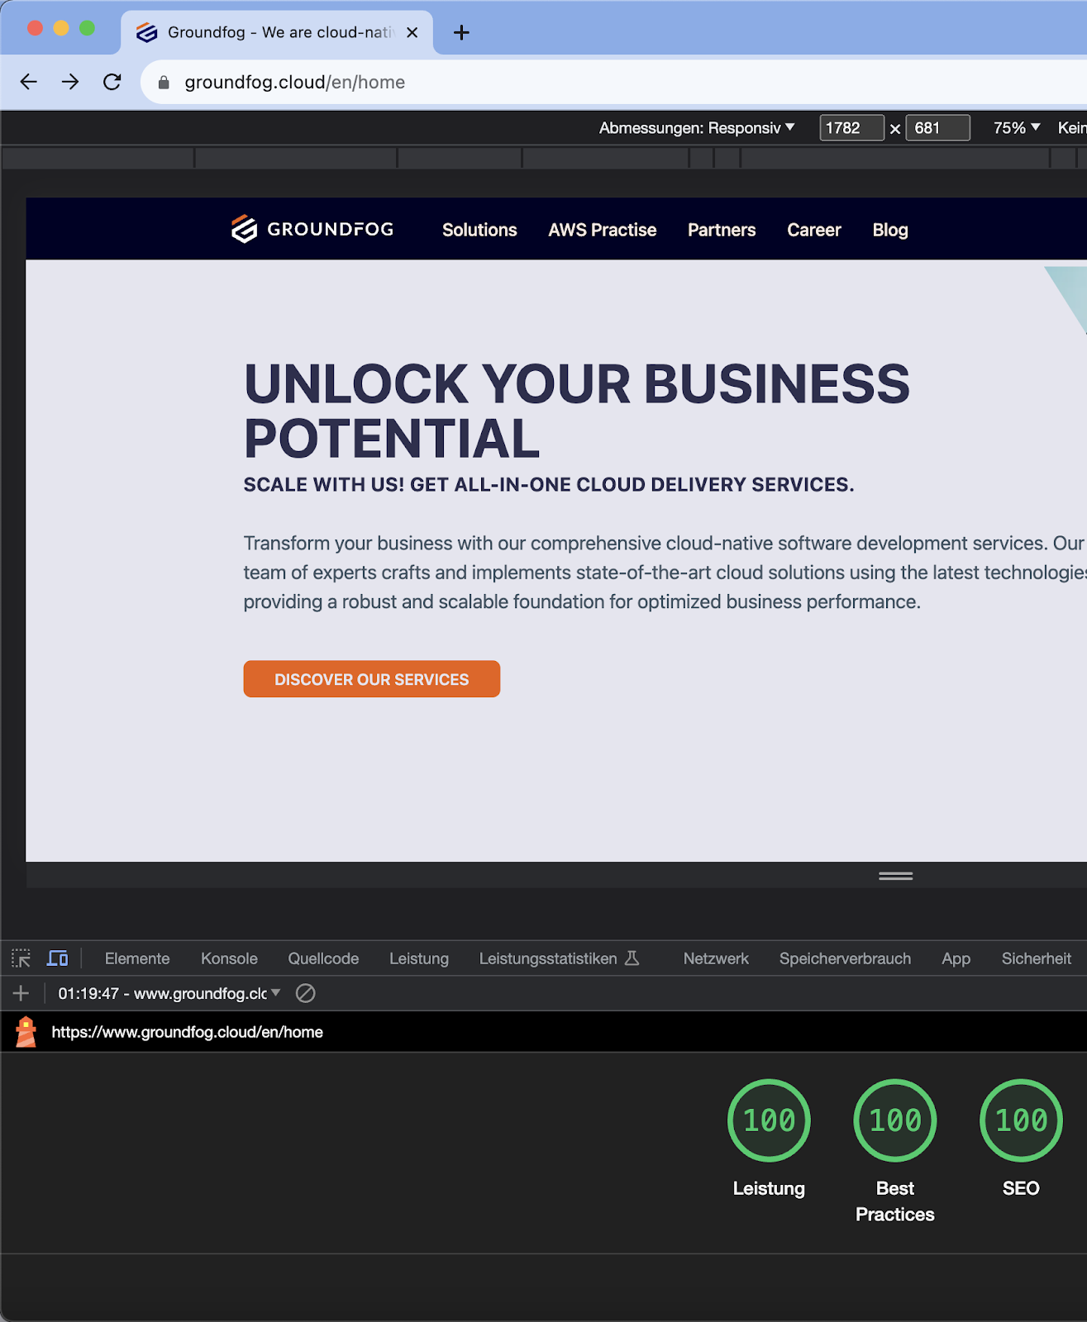Click the Scale With Us subheading text
1087x1322 pixels.
click(x=549, y=484)
